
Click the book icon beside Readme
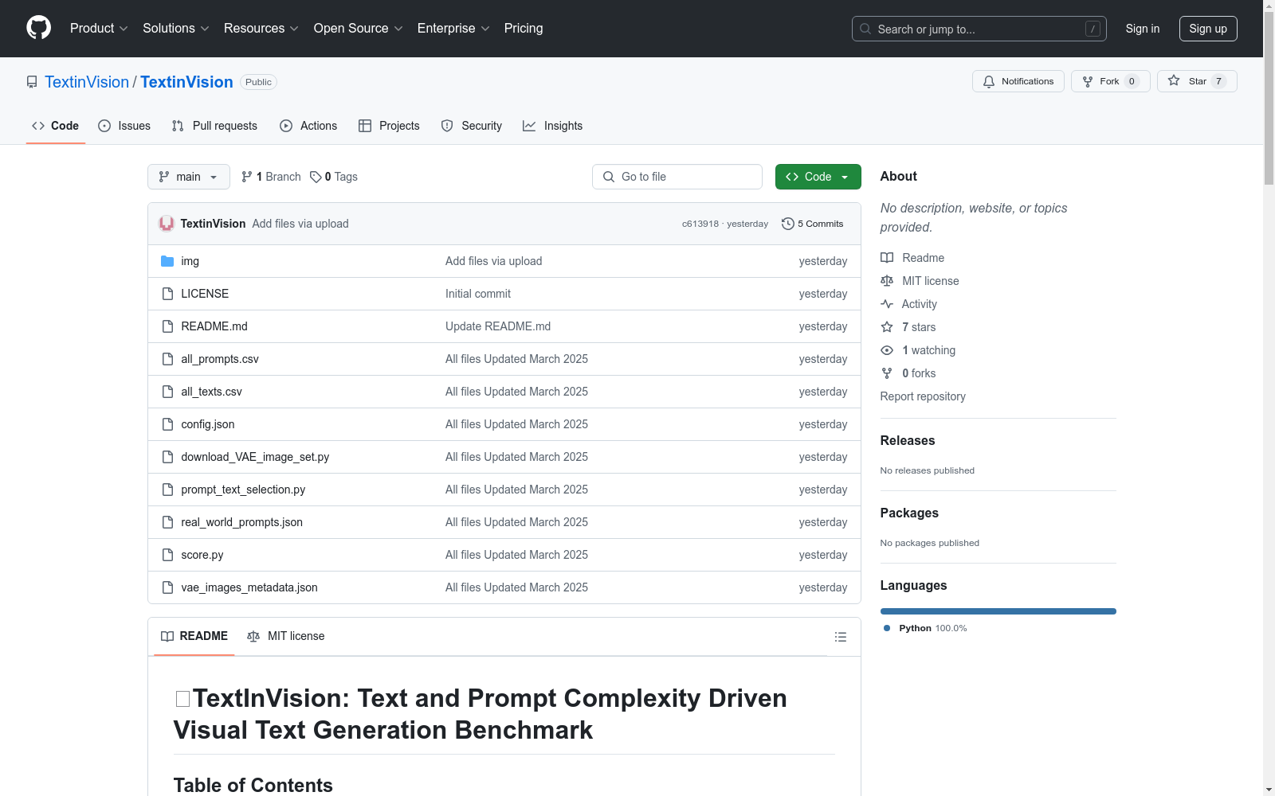(x=887, y=258)
